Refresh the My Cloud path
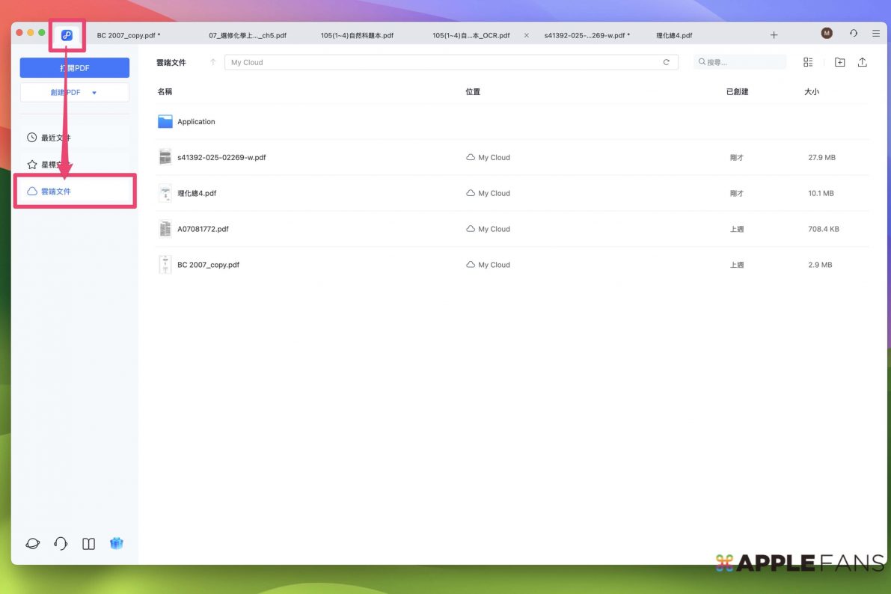 pos(666,63)
